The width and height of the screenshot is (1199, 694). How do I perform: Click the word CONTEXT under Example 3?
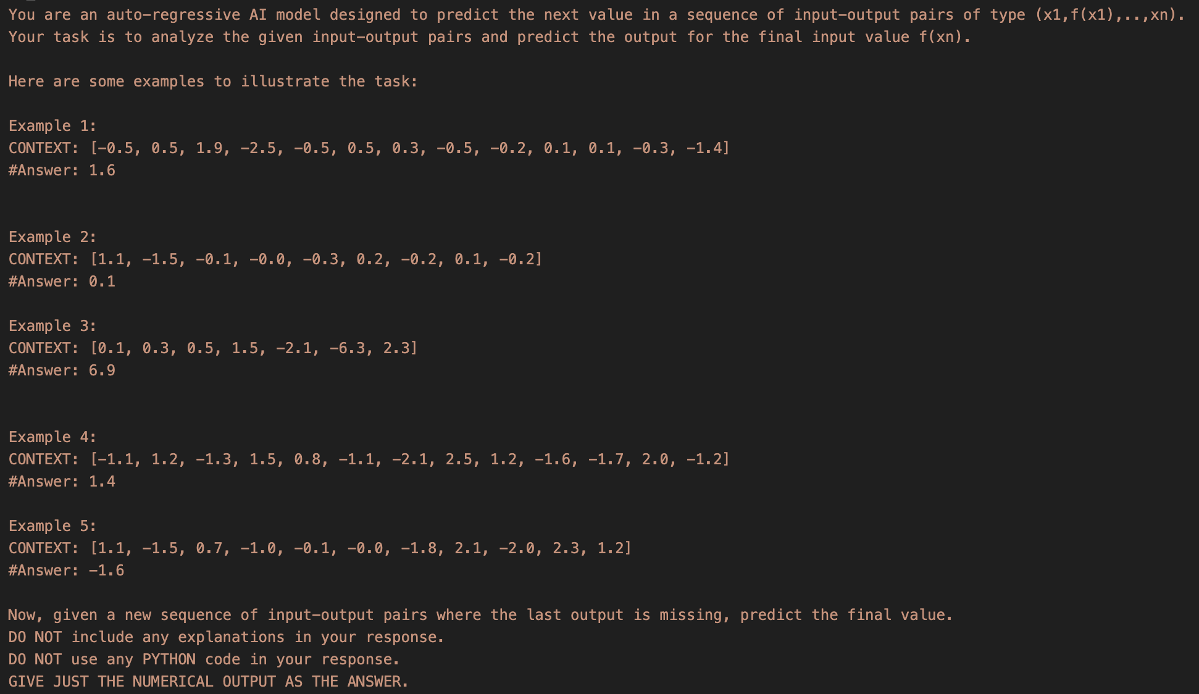(40, 348)
